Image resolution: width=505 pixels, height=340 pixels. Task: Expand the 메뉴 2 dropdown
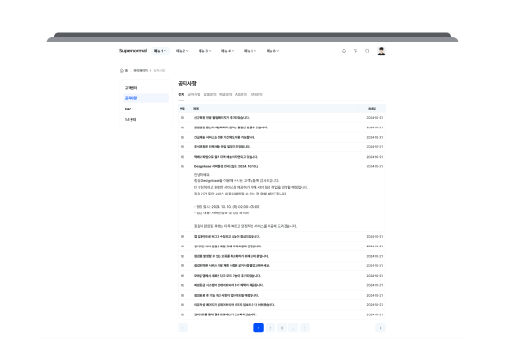(183, 51)
